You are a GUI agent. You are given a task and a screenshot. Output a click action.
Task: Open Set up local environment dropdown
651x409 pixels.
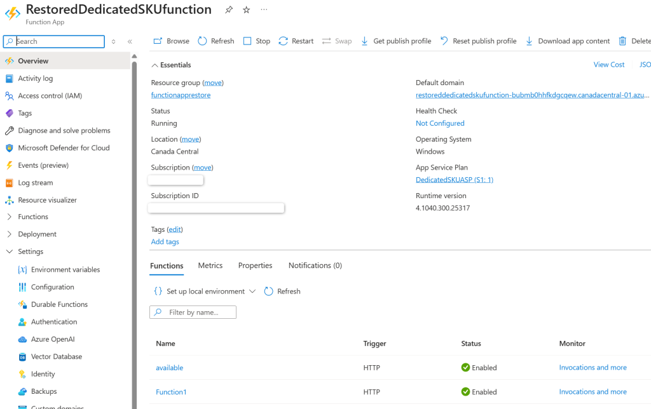point(205,292)
